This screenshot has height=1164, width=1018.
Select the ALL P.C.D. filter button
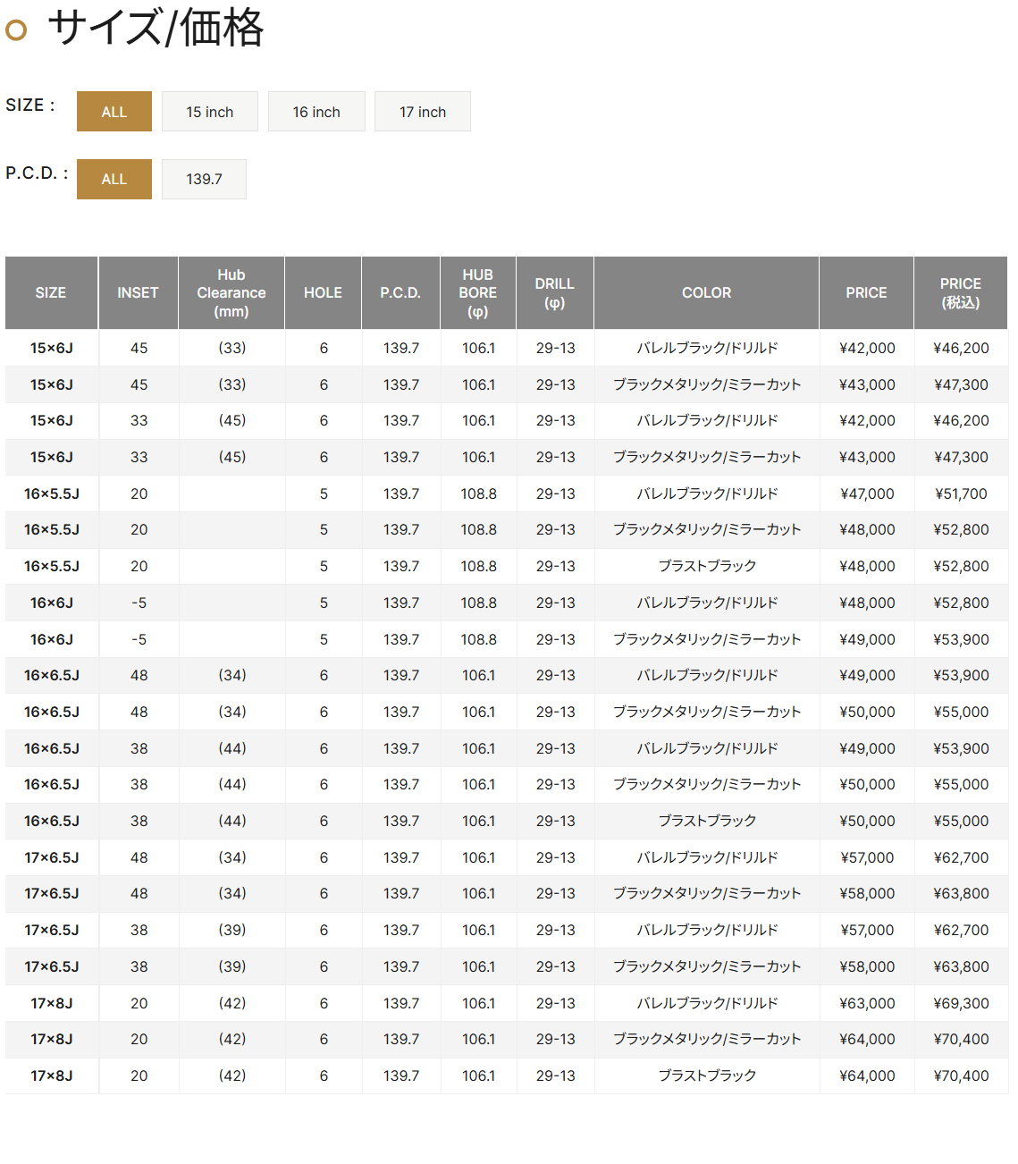click(x=114, y=179)
